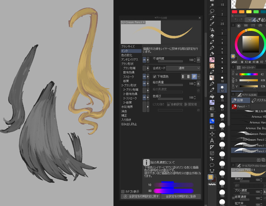The image size is (266, 206).
Task: Open the 下地混色 mode dropdown arrow
Action: (198, 76)
